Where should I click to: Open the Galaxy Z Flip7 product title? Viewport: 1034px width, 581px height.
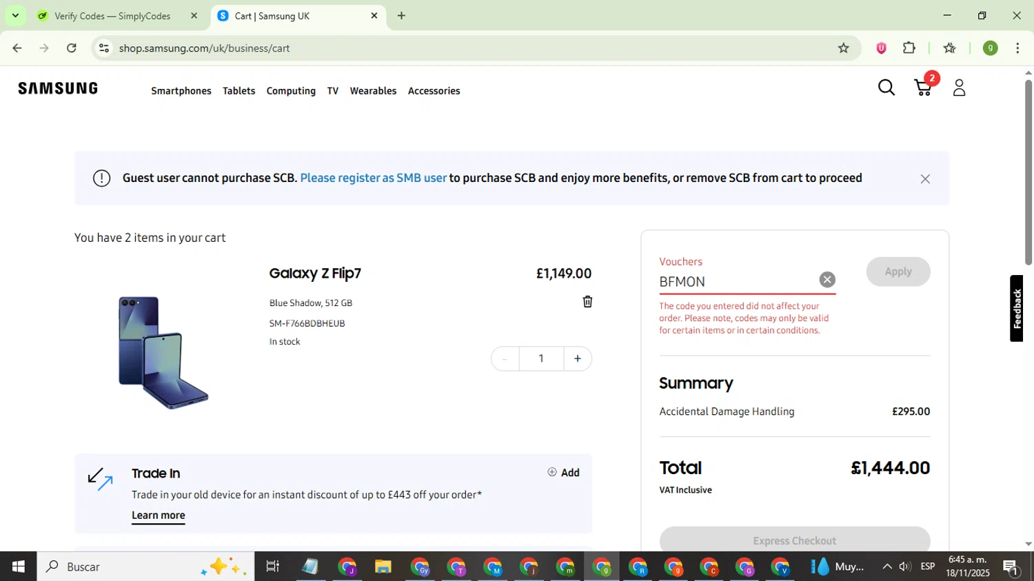point(315,274)
